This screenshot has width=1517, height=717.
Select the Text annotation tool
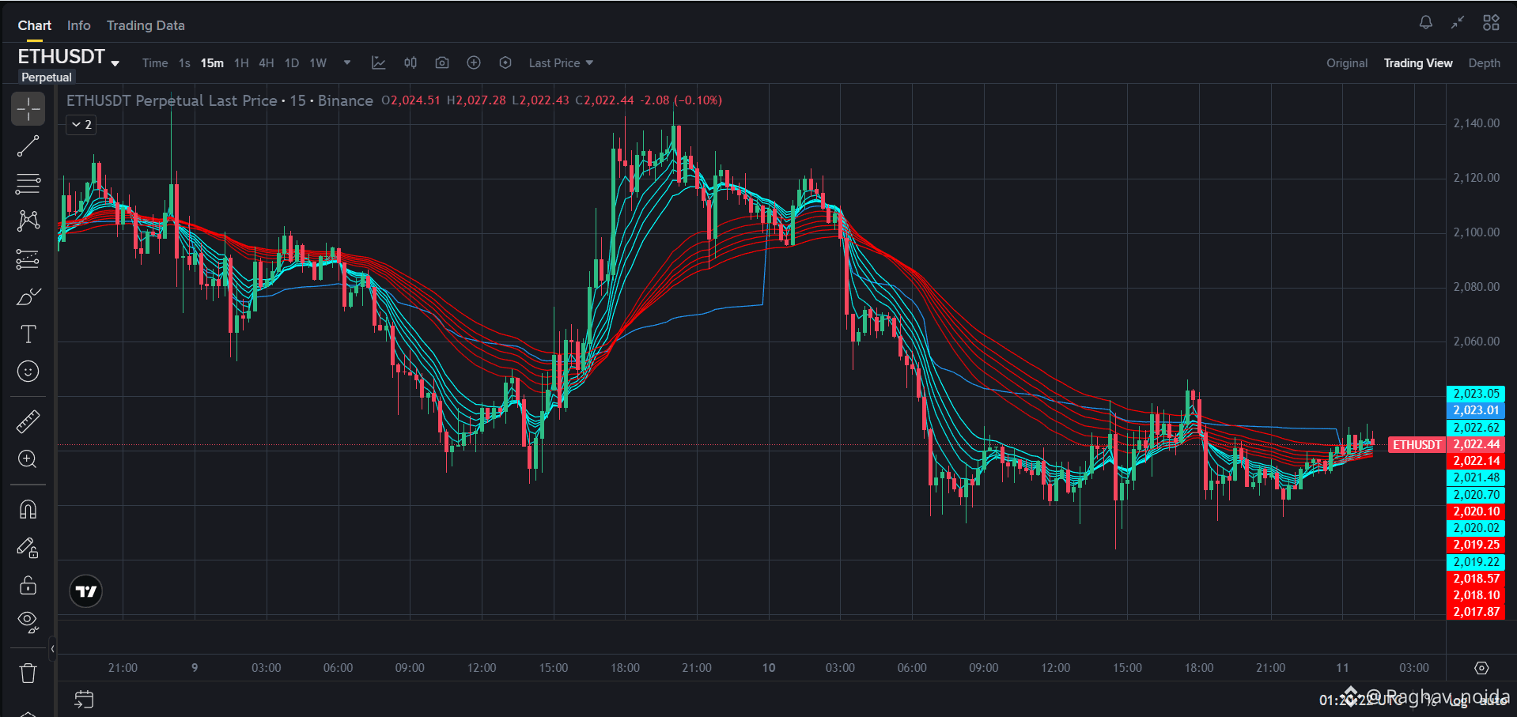tap(28, 334)
